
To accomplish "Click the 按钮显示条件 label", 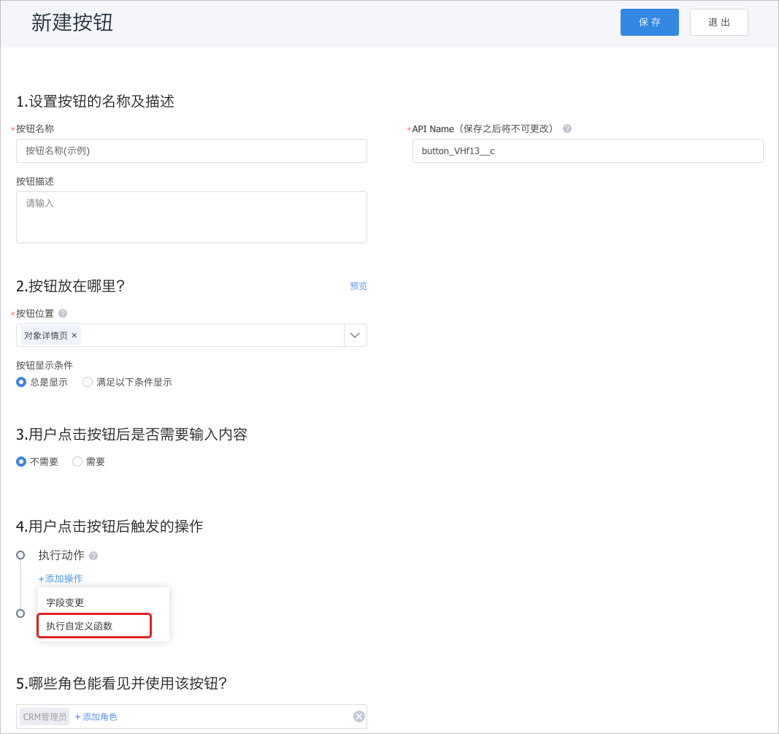I will (x=45, y=366).
